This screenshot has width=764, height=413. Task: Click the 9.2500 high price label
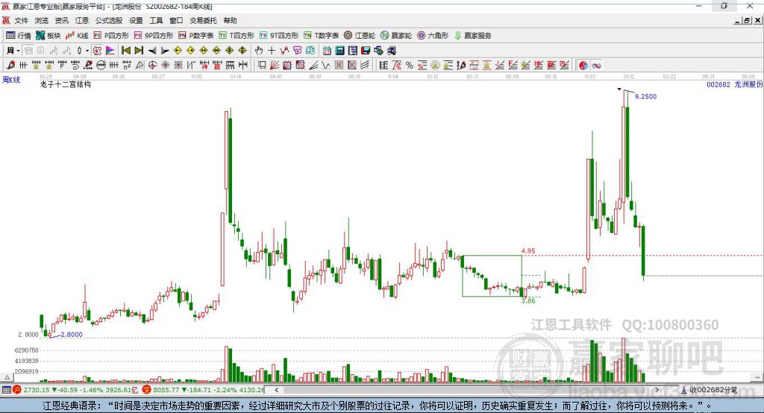point(645,96)
